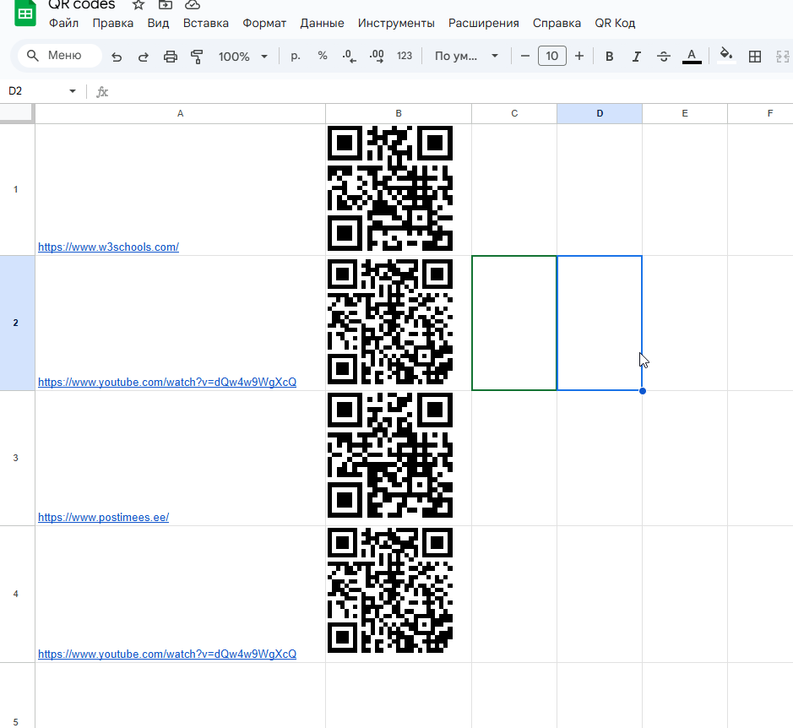The height and width of the screenshot is (728, 793).
Task: Click the cloud save status icon
Action: tap(192, 5)
